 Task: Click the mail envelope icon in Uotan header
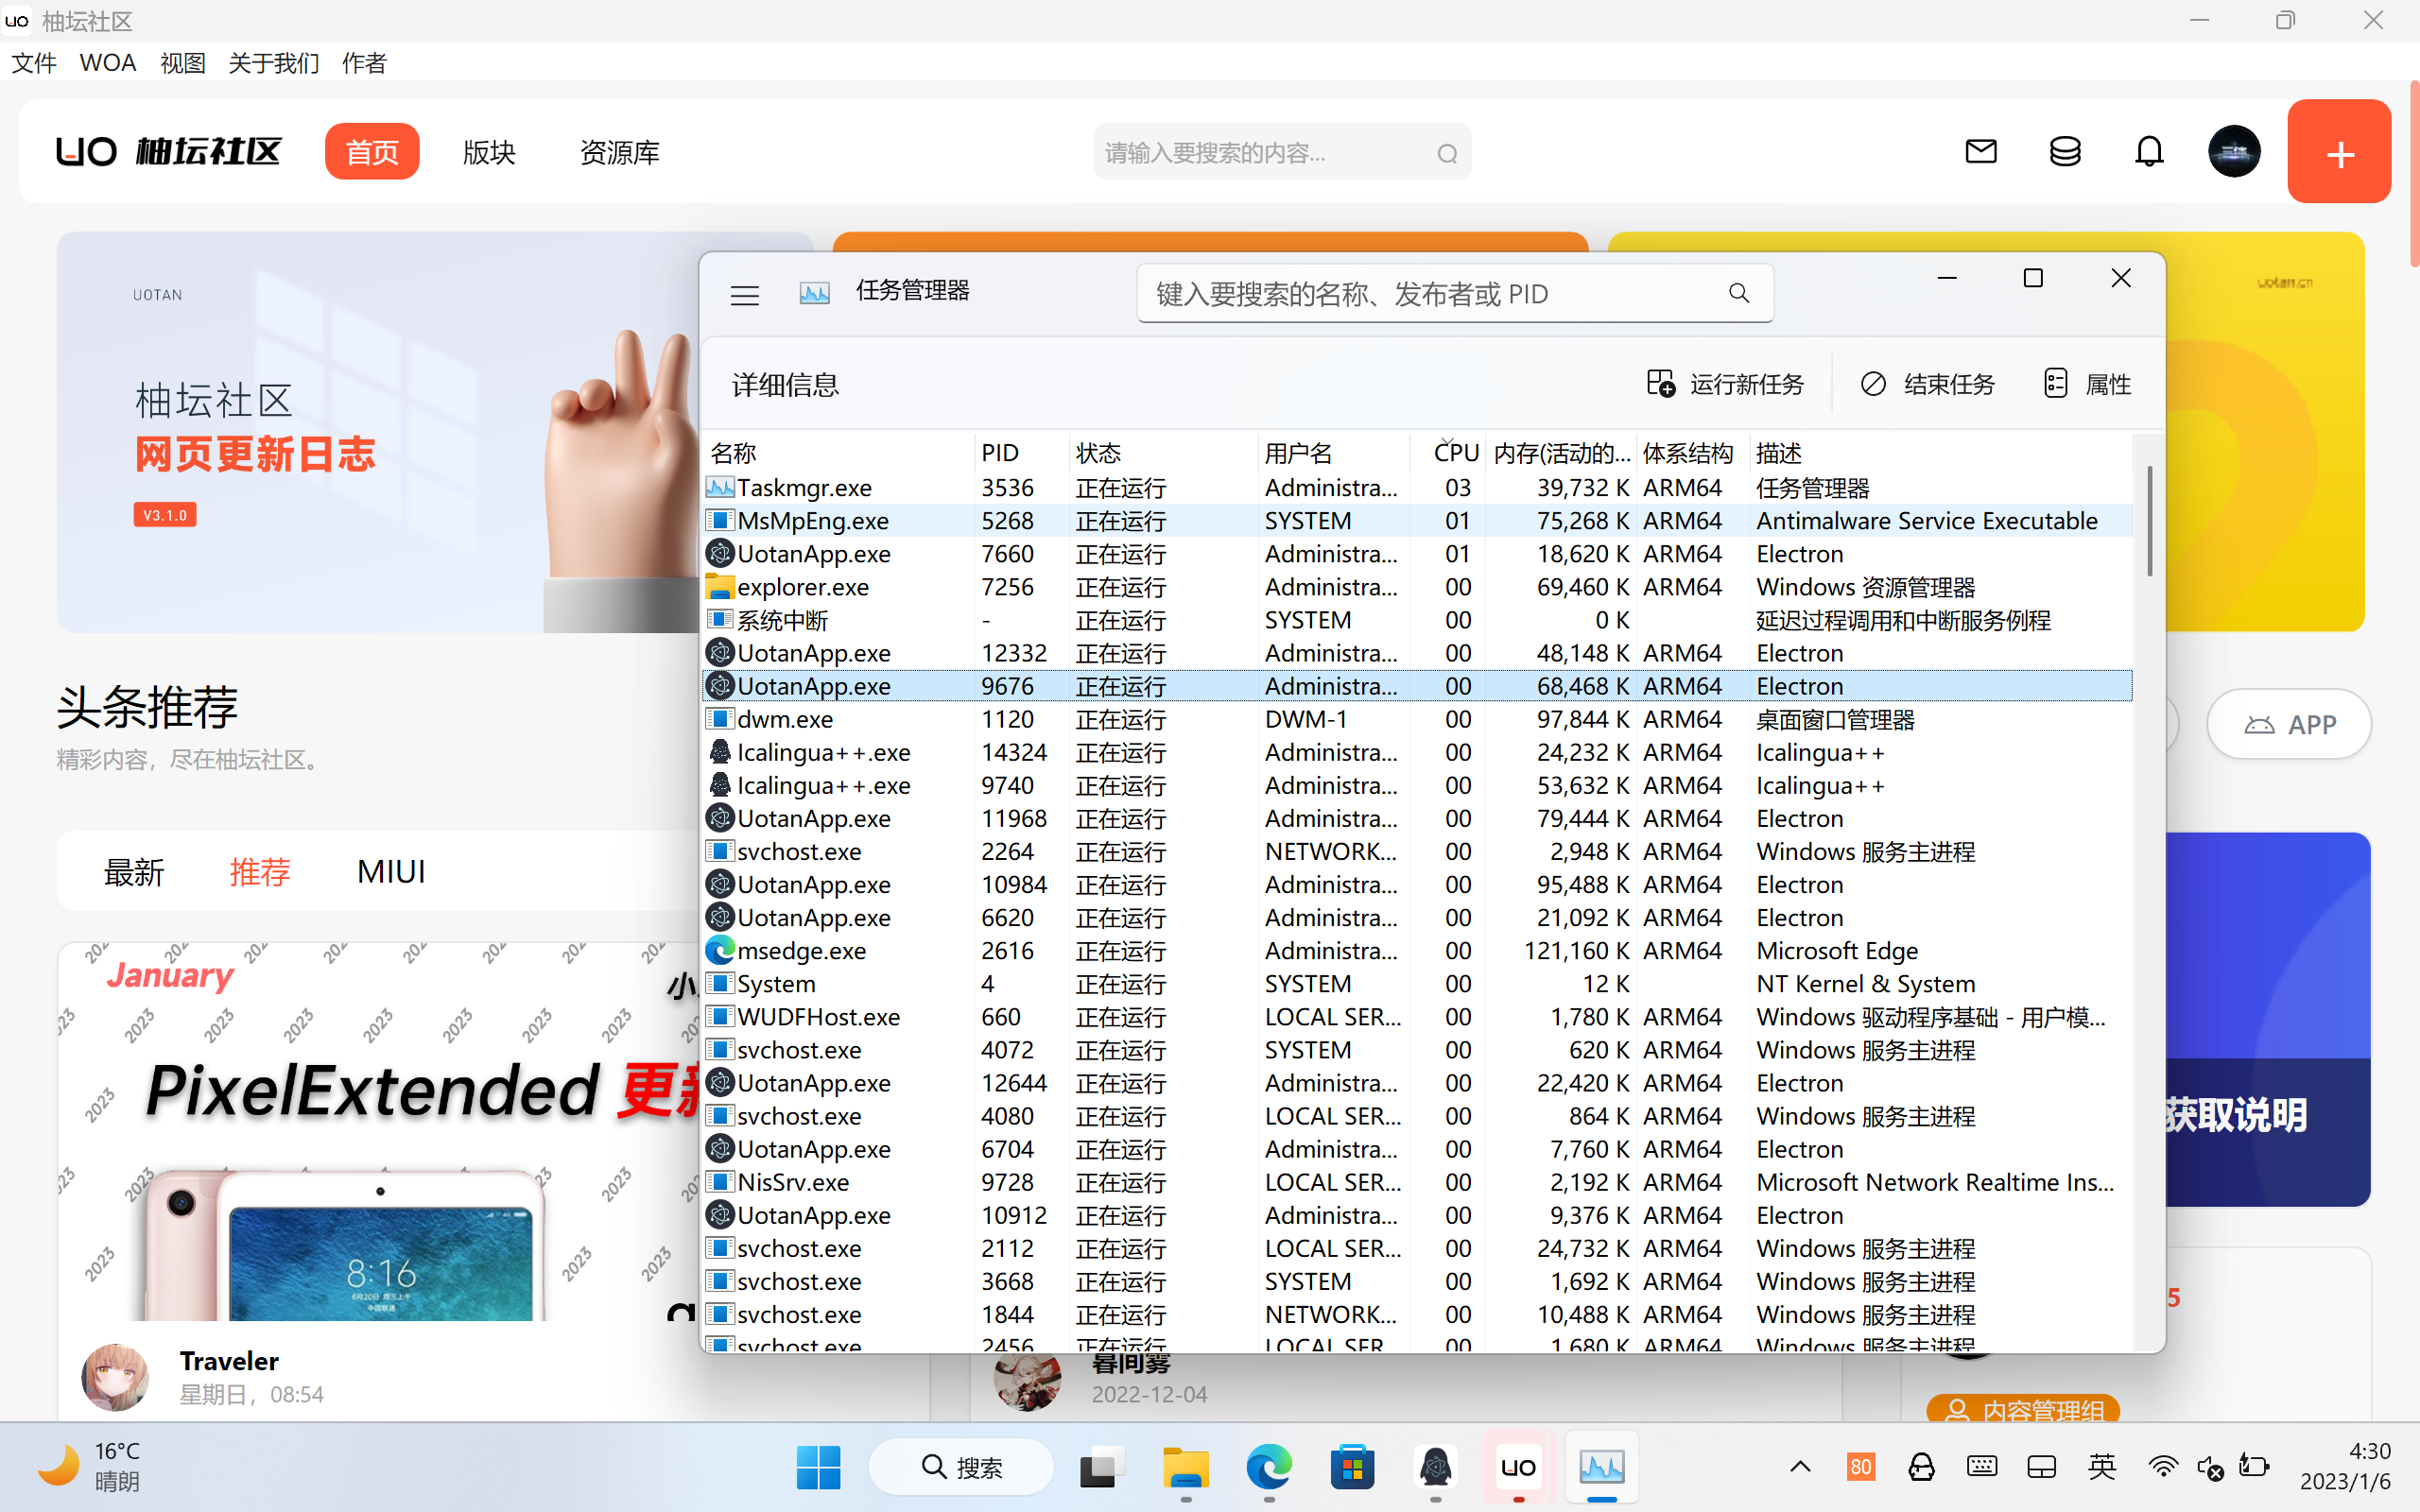(x=1980, y=152)
